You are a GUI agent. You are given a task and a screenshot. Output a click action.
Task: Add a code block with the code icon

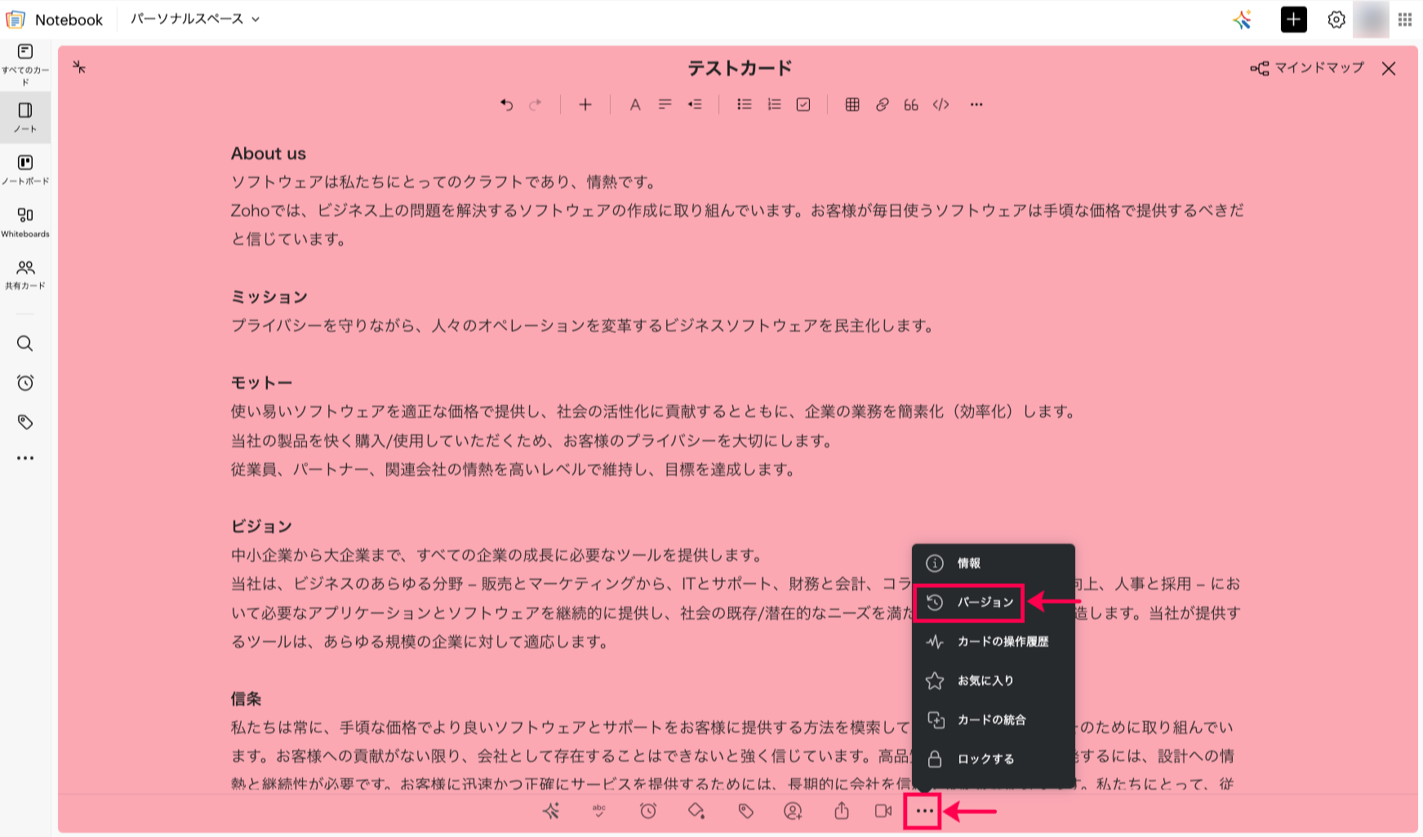[x=941, y=105]
